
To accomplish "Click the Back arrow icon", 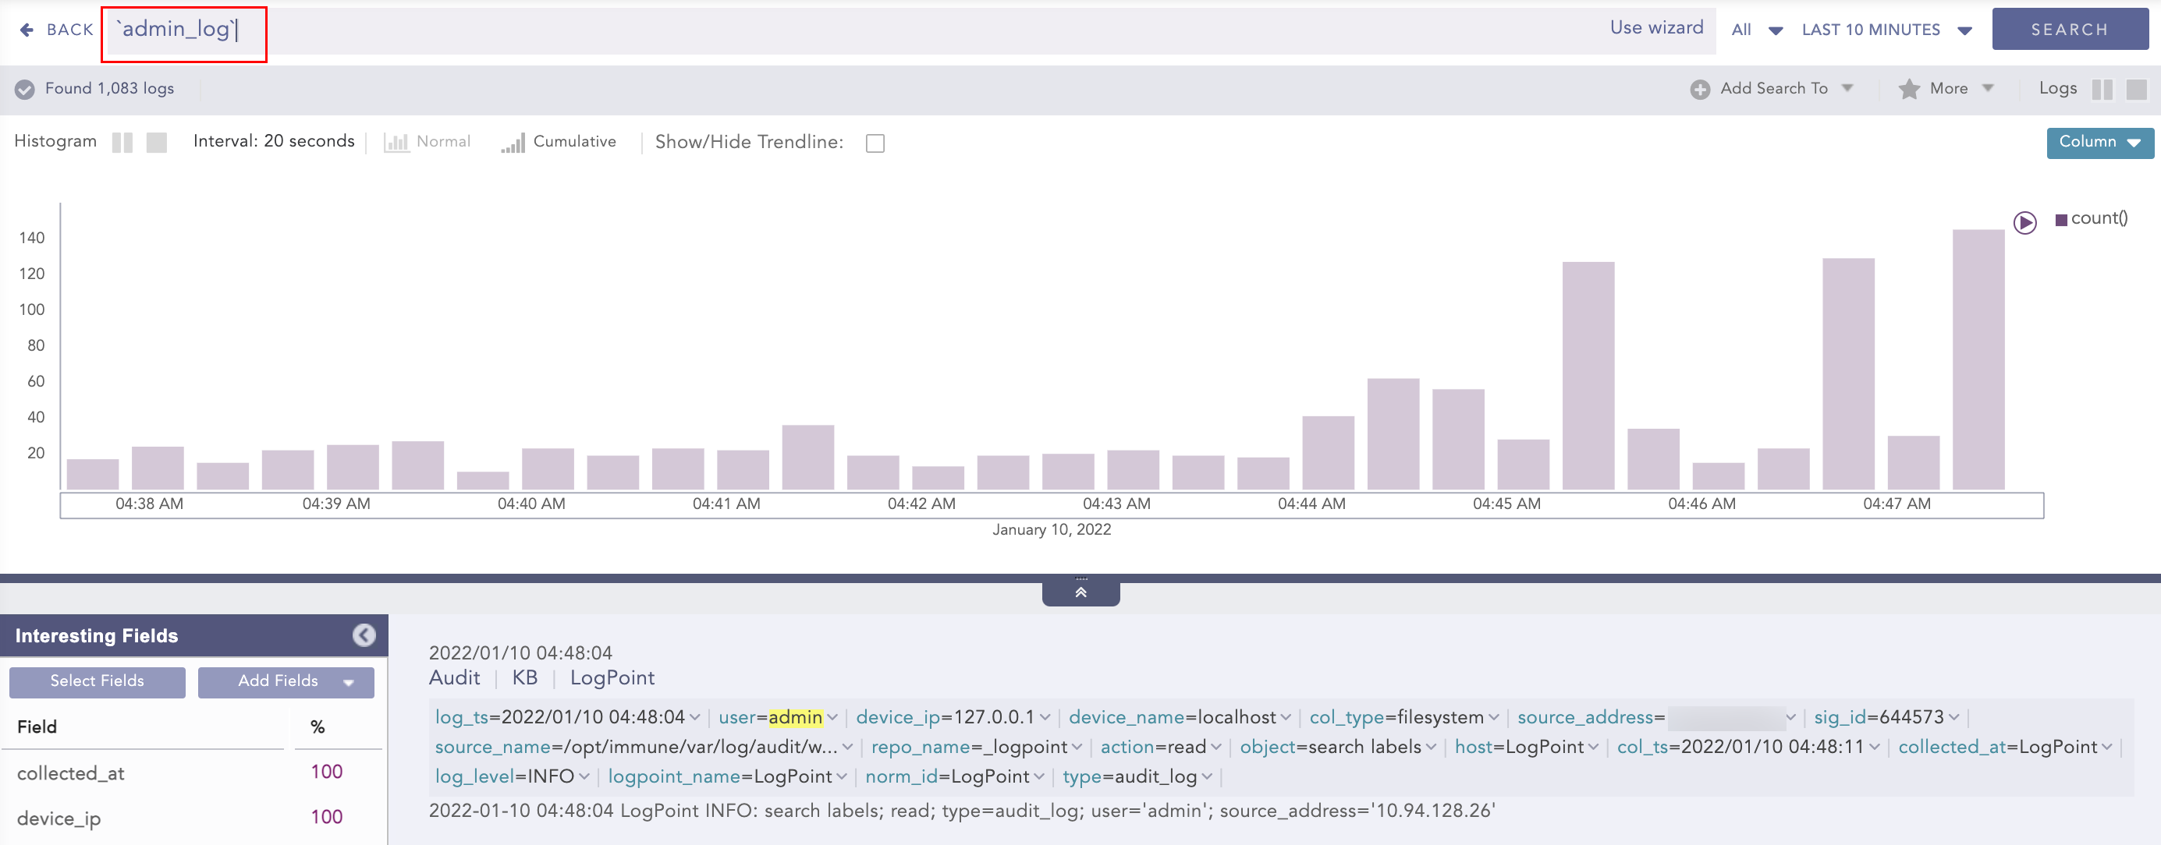I will click(27, 30).
